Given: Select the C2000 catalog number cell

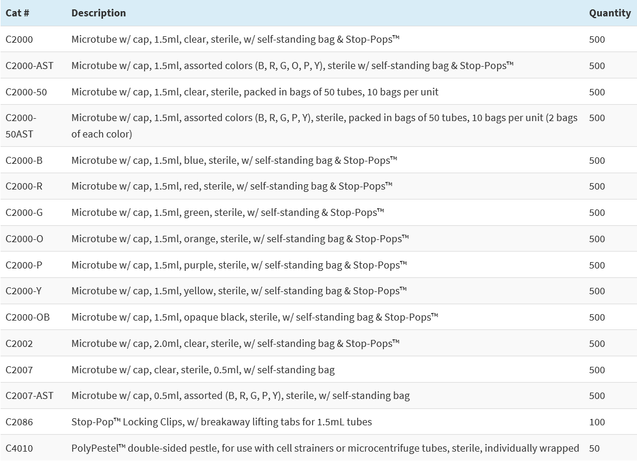Looking at the screenshot, I should pyautogui.click(x=19, y=40).
